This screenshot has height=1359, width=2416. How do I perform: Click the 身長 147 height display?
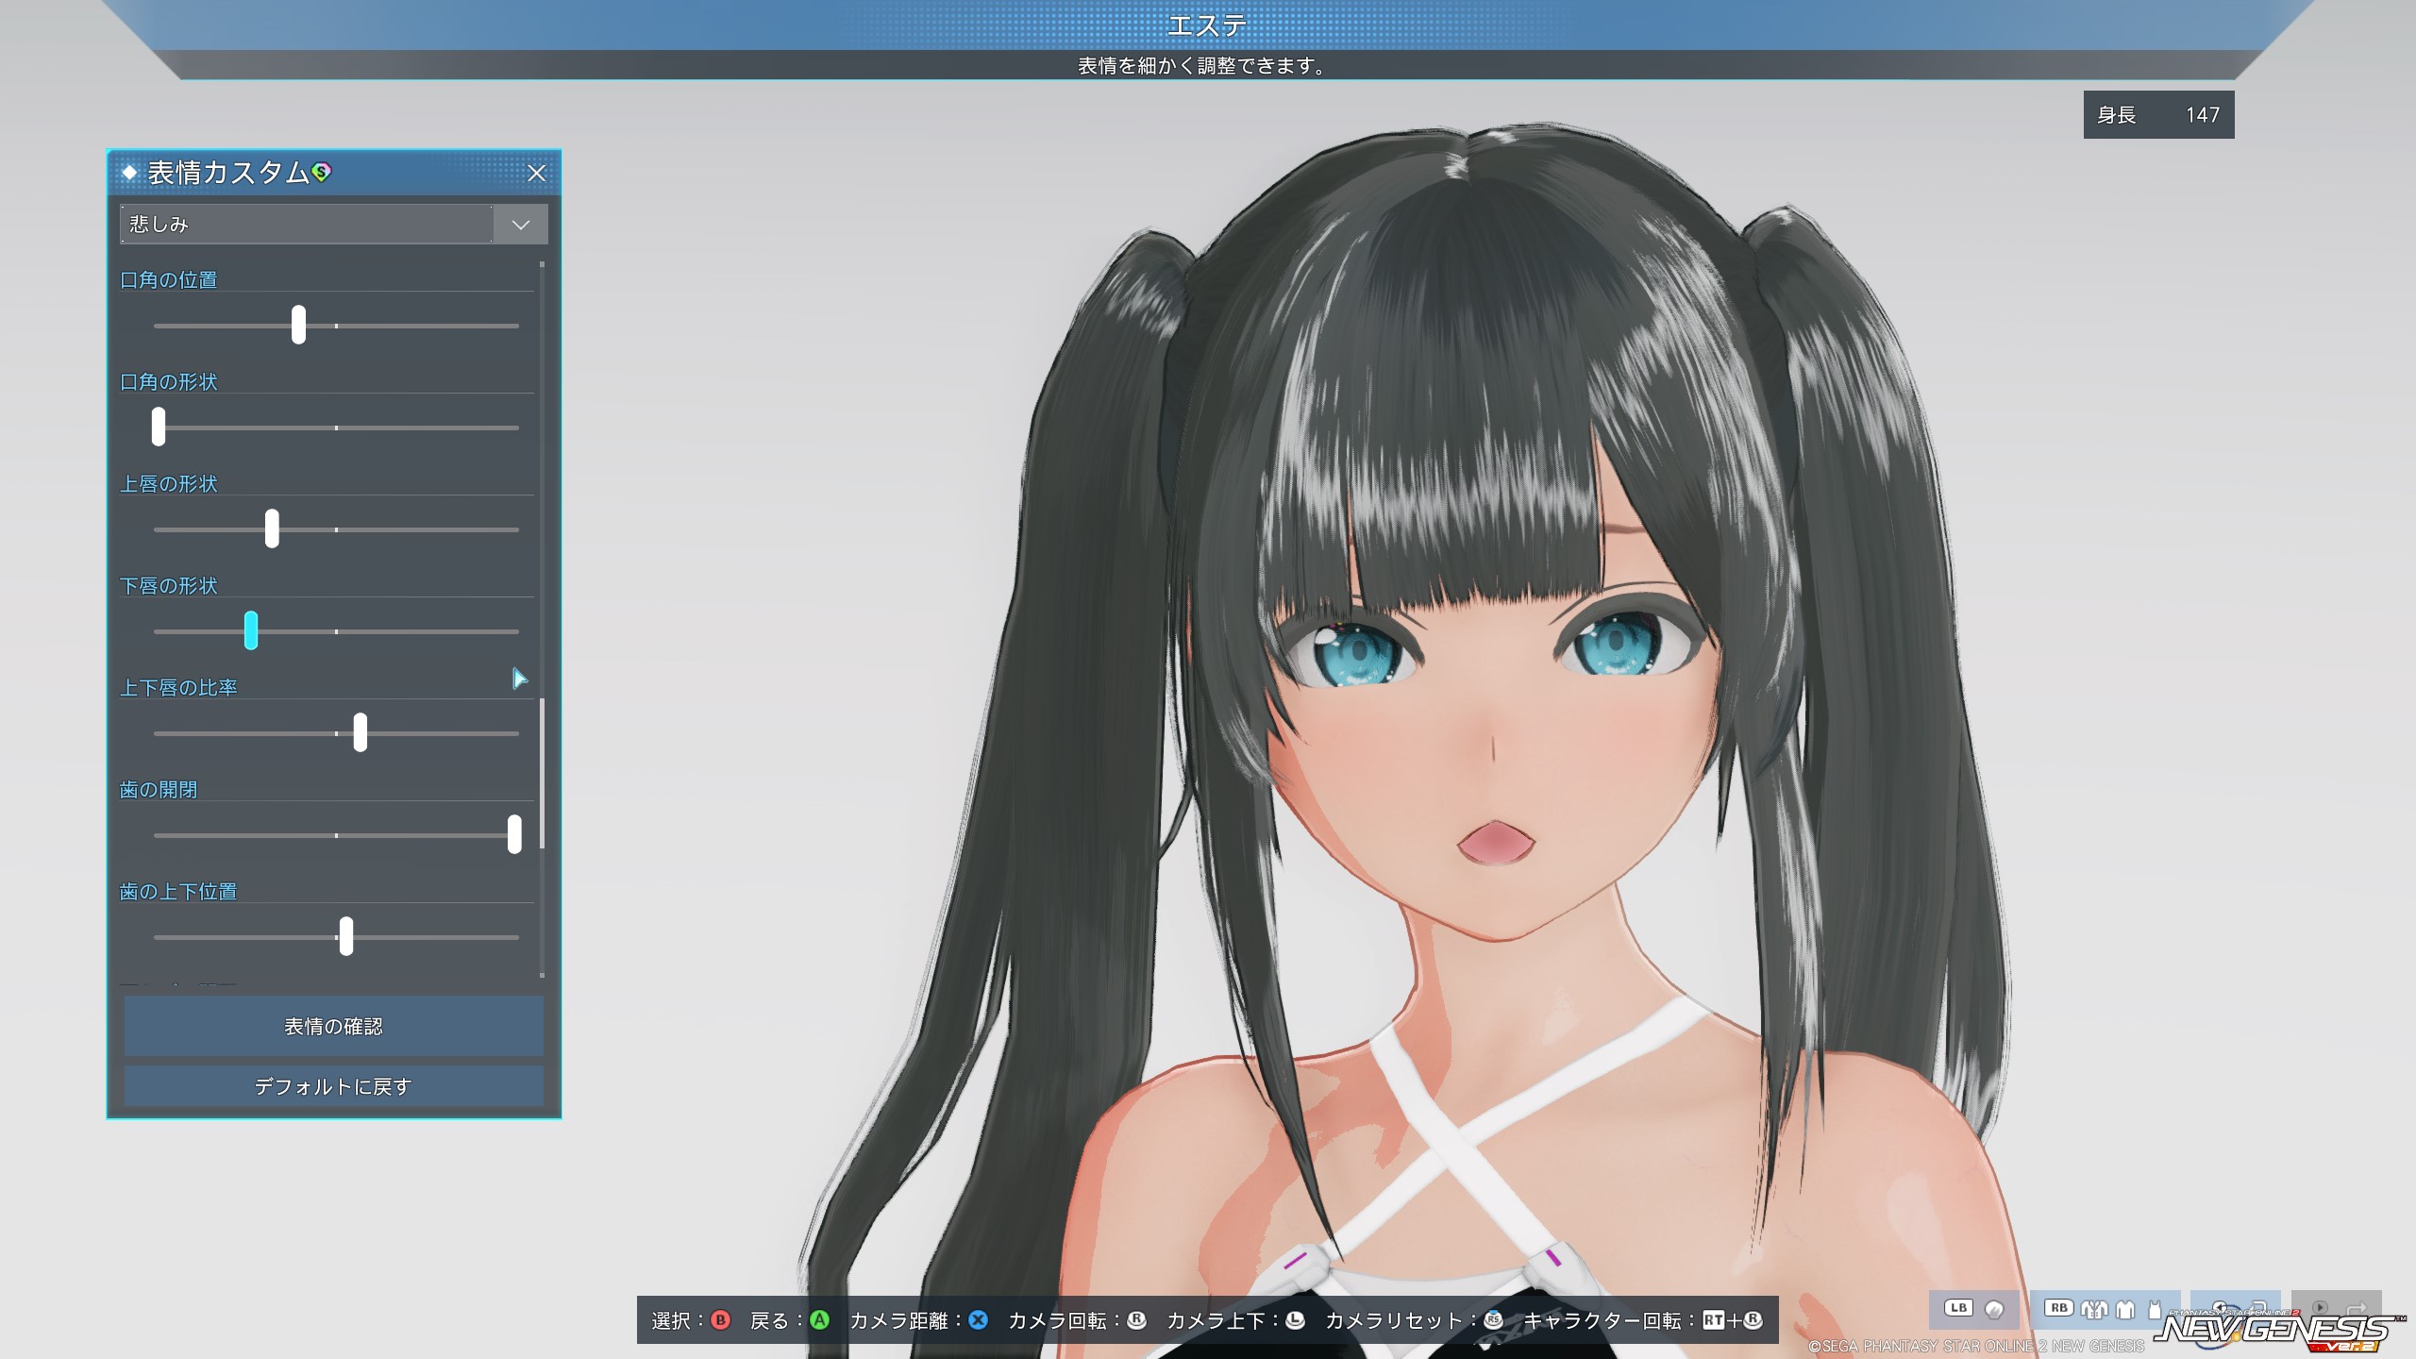[x=2157, y=115]
